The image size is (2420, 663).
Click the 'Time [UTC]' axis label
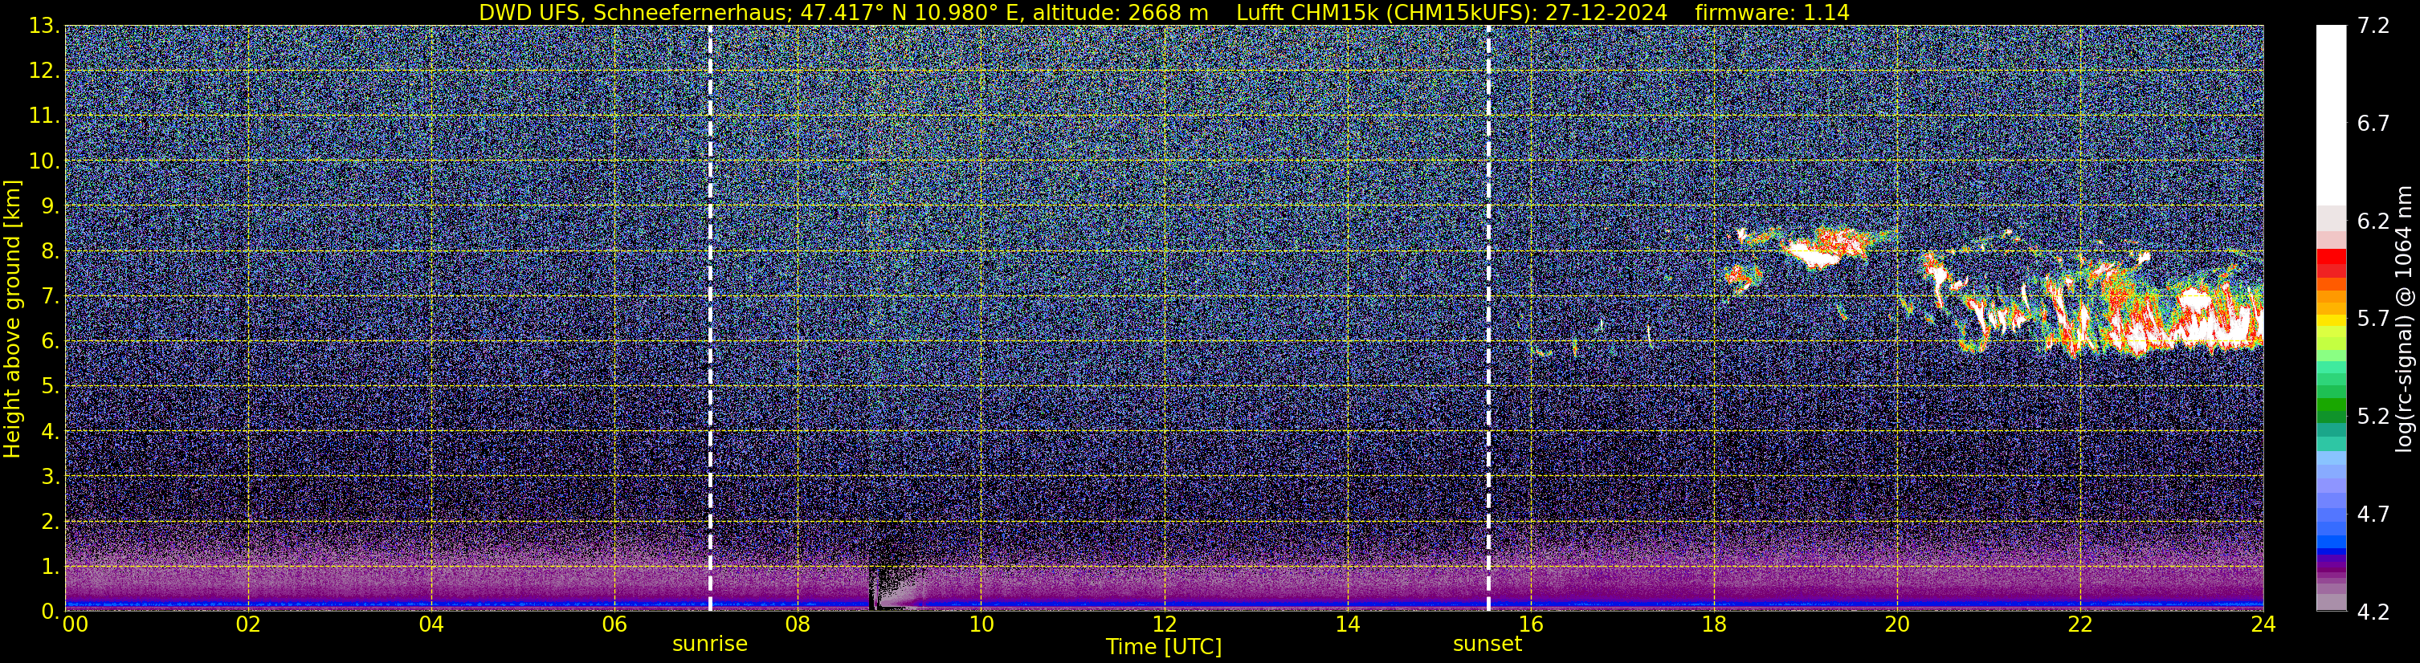1164,647
